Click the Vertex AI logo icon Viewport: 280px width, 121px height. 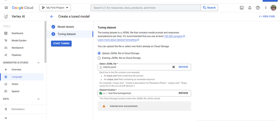pyautogui.click(x=6, y=16)
